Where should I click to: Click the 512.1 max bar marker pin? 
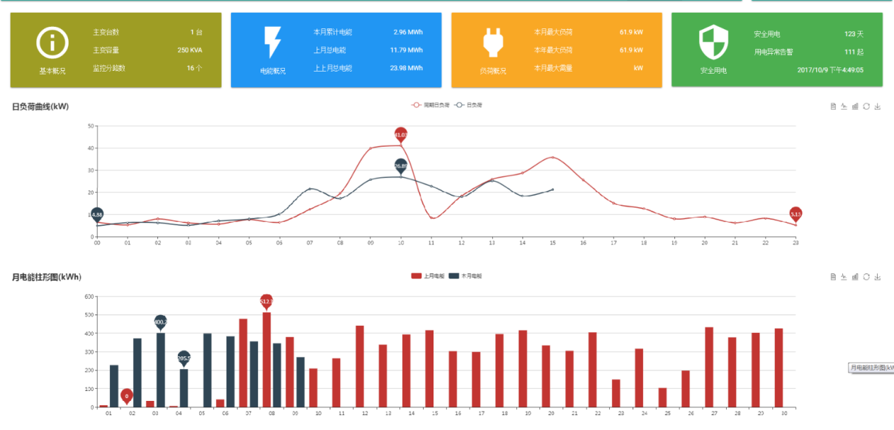[x=266, y=302]
